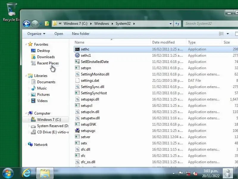Collapse the Computer group
238x179 pixels.
point(26,113)
